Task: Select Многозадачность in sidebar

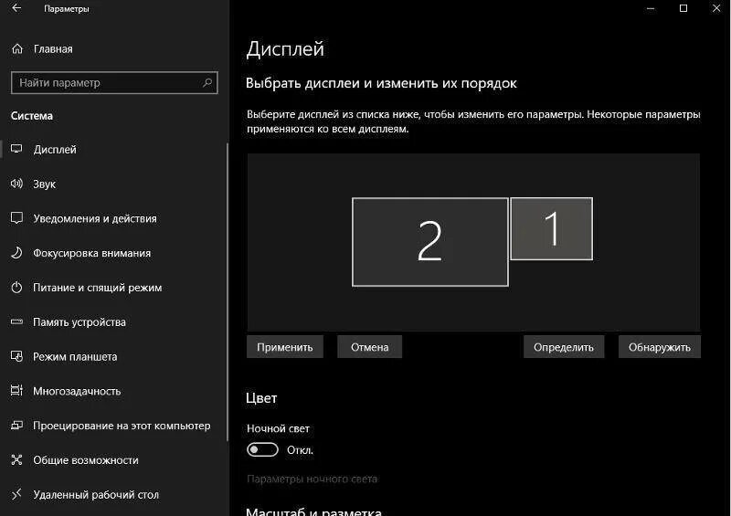Action: tap(77, 391)
